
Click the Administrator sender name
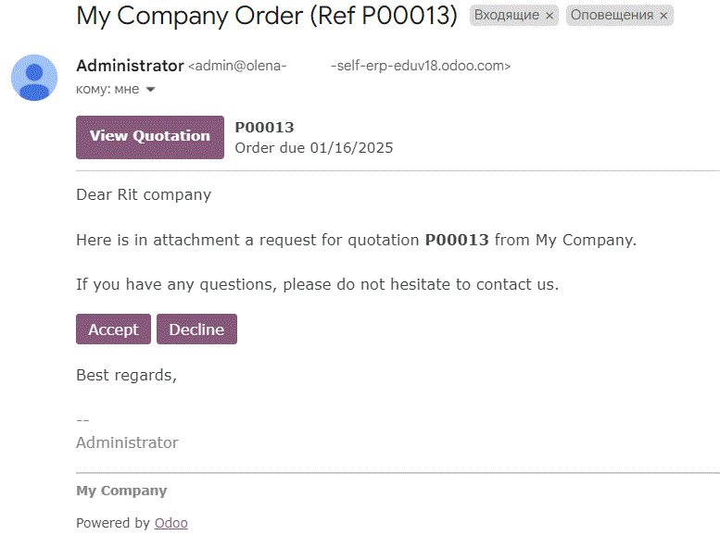point(131,66)
